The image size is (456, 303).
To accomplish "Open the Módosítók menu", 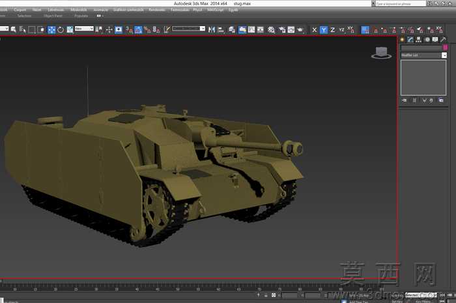I will [x=79, y=10].
